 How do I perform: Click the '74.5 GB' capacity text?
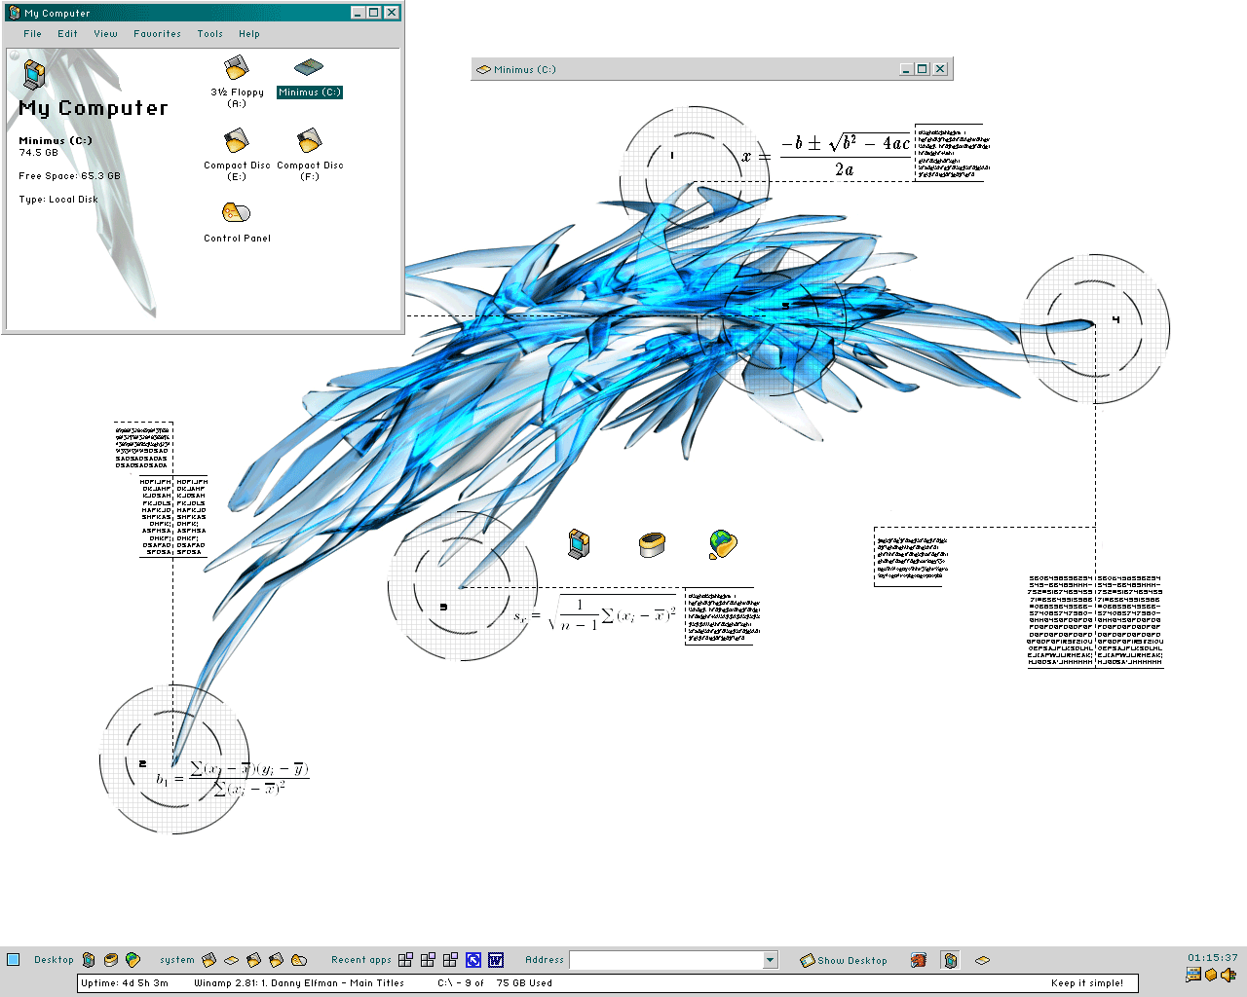coord(38,153)
